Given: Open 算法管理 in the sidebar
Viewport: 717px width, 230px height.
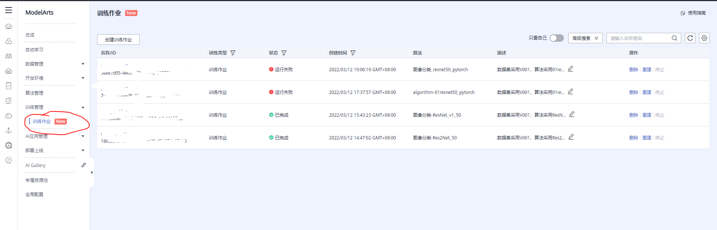Looking at the screenshot, I should pos(34,93).
